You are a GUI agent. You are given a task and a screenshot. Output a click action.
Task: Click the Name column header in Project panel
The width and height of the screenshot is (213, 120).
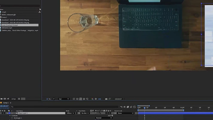[1, 9]
